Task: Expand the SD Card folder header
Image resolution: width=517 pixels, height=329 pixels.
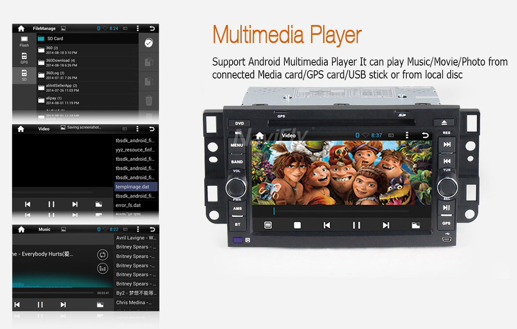Action: click(55, 38)
